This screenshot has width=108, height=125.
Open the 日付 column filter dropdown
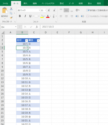[26, 40]
